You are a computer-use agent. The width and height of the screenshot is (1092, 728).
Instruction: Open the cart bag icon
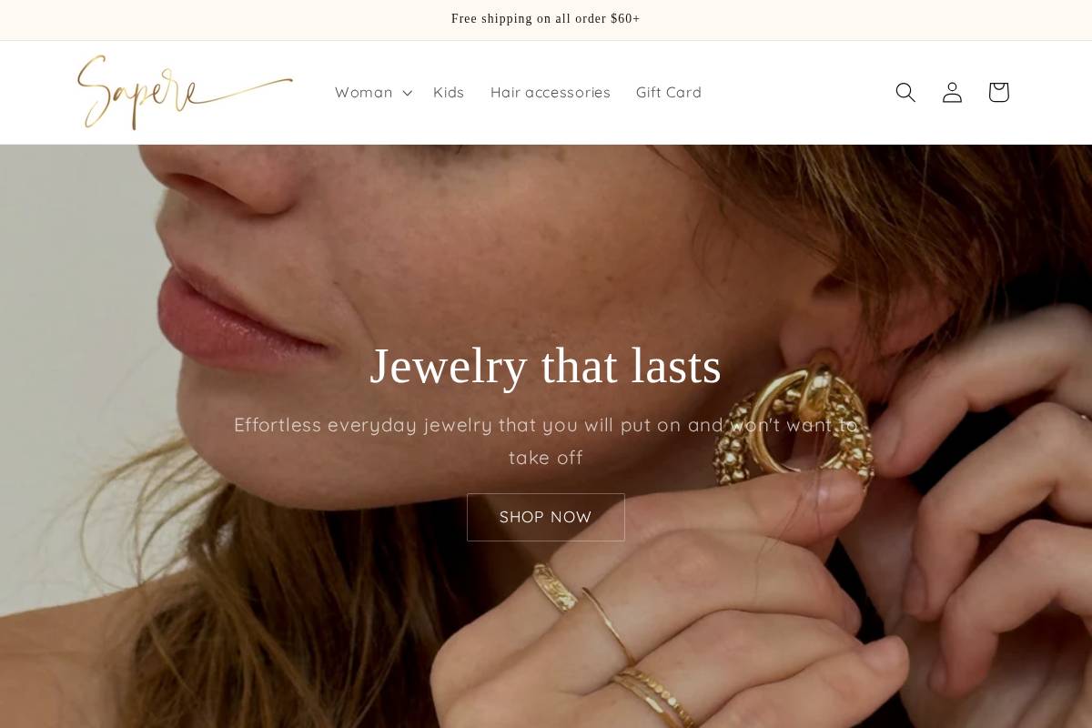point(998,92)
